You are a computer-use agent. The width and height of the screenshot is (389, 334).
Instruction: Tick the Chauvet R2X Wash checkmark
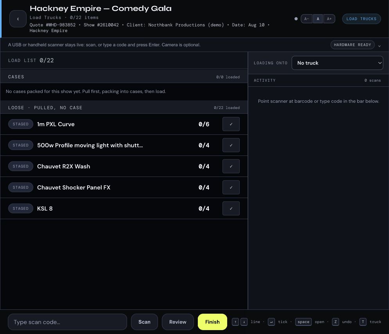point(231,166)
